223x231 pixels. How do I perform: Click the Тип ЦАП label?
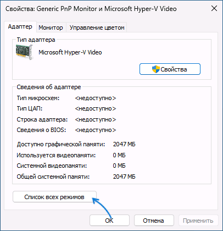point(30,108)
